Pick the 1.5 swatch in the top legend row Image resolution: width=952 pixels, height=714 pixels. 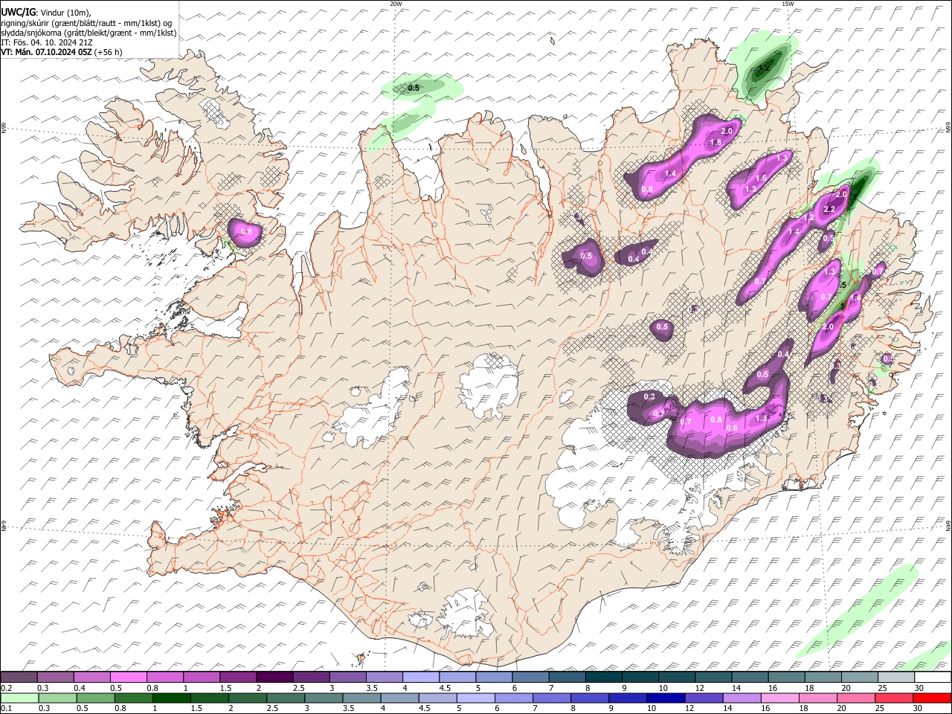(238, 677)
